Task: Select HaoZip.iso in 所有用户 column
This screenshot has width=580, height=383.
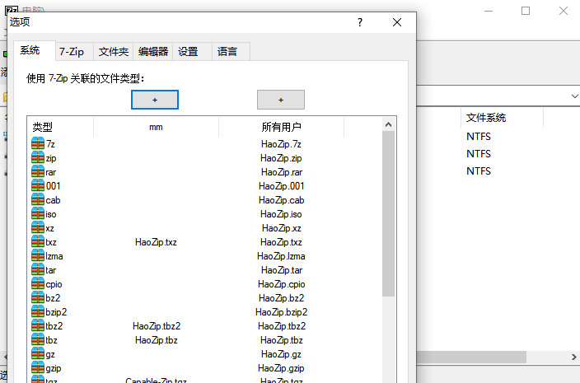Action: click(x=281, y=214)
